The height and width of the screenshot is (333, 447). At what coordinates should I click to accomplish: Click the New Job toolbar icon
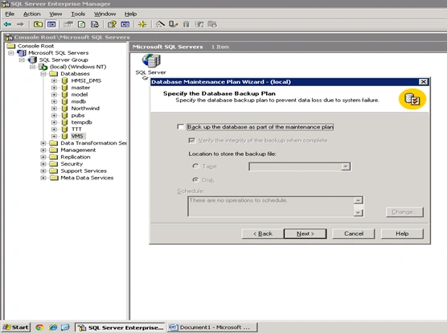[212, 24]
